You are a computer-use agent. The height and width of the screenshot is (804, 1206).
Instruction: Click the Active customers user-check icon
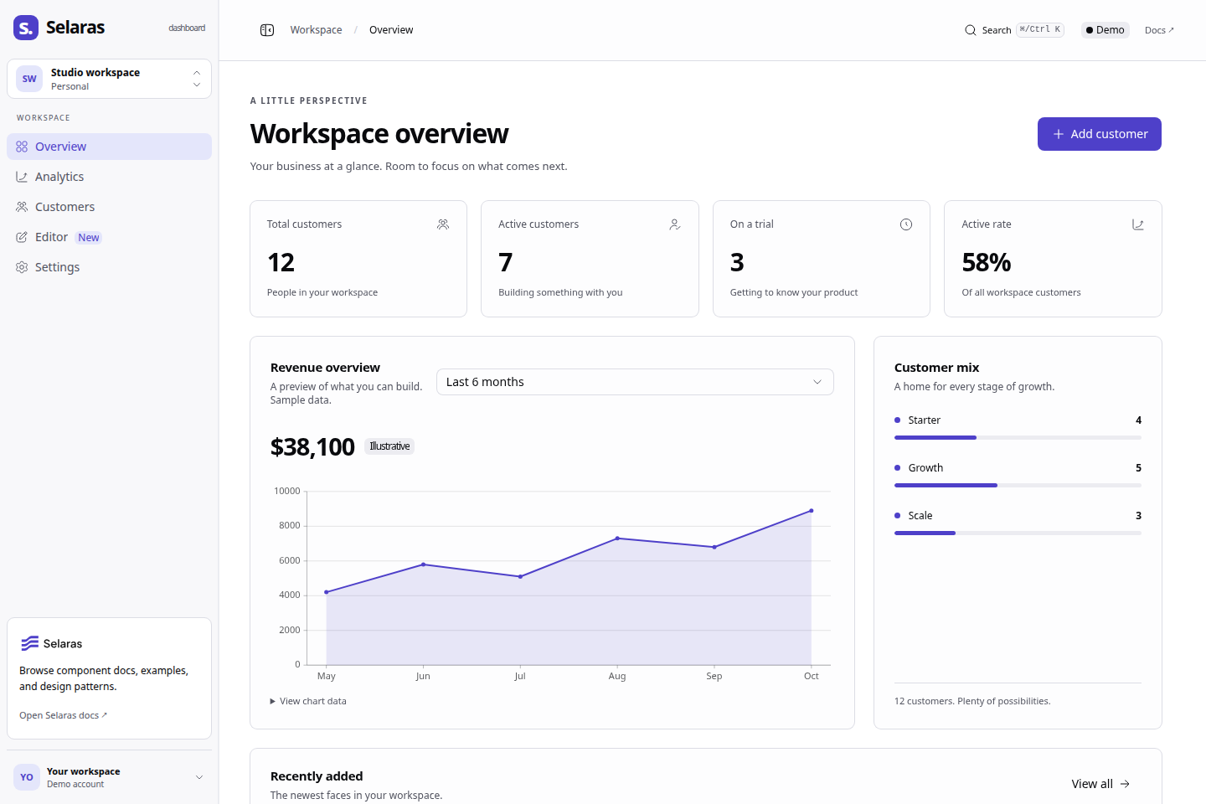click(675, 224)
